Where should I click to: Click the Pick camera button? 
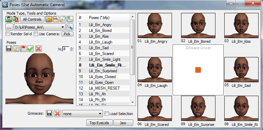(x=67, y=34)
